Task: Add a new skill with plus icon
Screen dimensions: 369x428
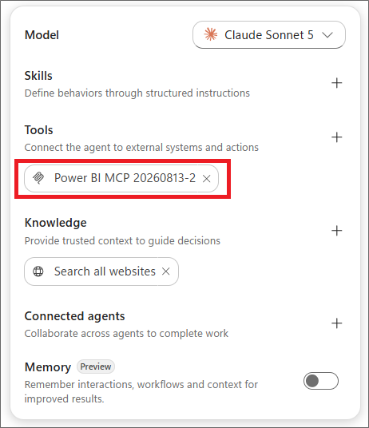Action: (336, 83)
